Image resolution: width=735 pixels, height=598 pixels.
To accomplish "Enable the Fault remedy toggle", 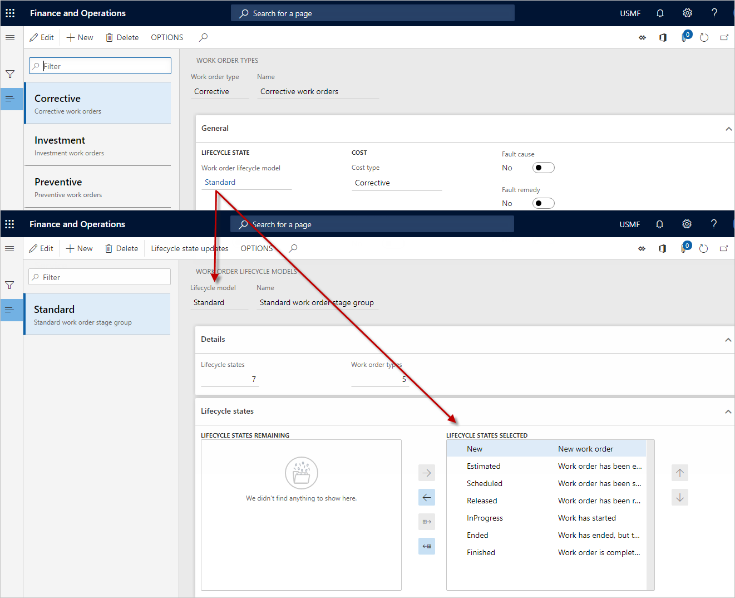I will coord(543,203).
